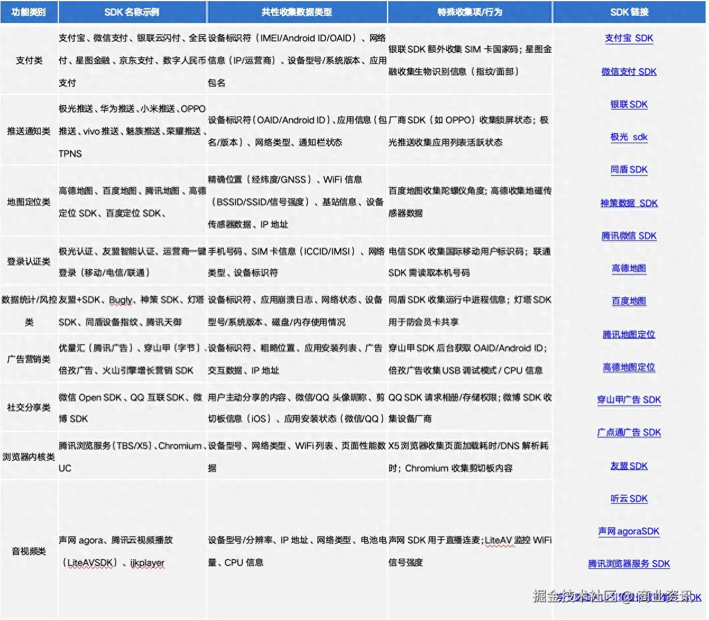Select special behavior cell starting 穿山甲SDK 后台获取
This screenshot has height=620, width=709.
(x=469, y=359)
